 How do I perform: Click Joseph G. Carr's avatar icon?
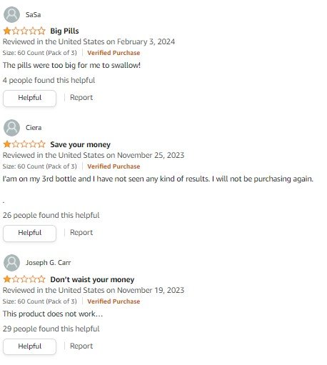click(x=11, y=263)
